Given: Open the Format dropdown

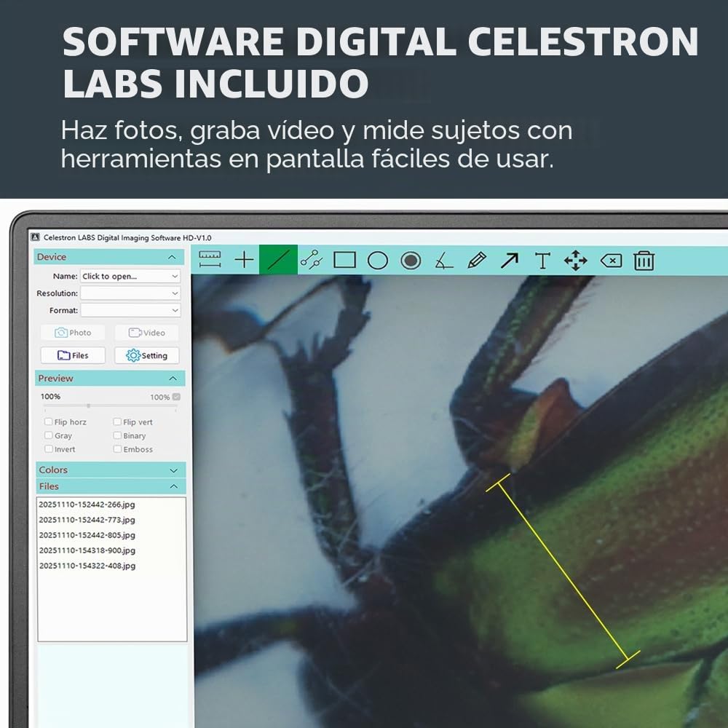Looking at the screenshot, I should pyautogui.click(x=130, y=310).
